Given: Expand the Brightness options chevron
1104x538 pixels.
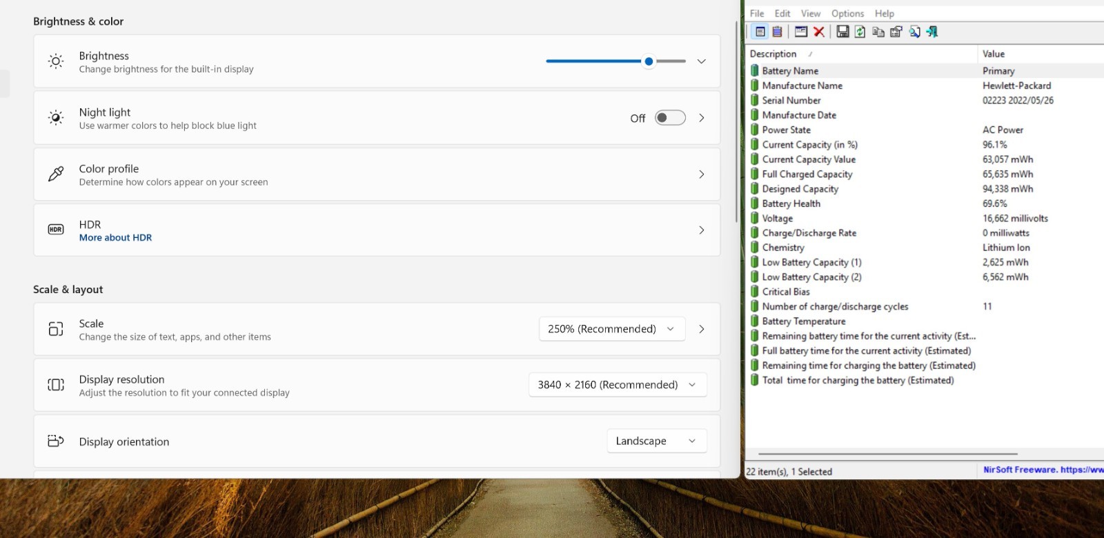Looking at the screenshot, I should 701,61.
